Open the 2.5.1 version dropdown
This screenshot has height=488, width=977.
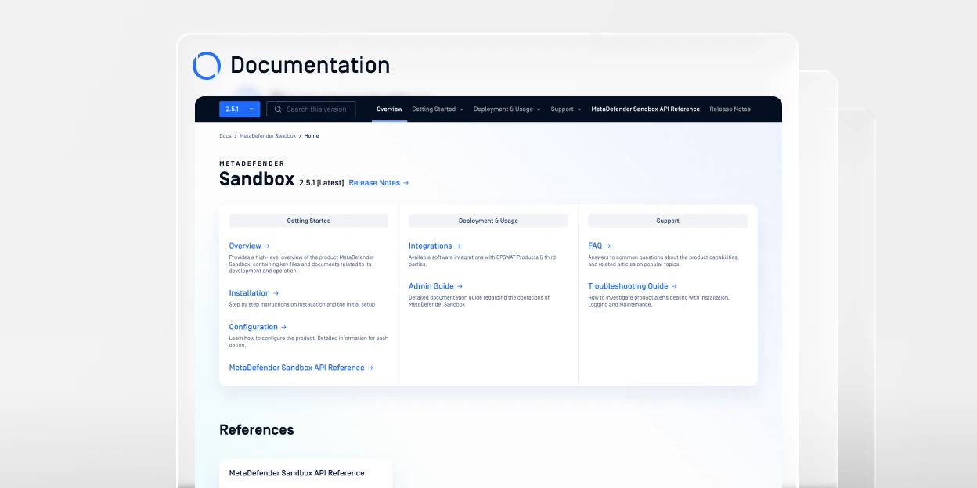coord(240,109)
